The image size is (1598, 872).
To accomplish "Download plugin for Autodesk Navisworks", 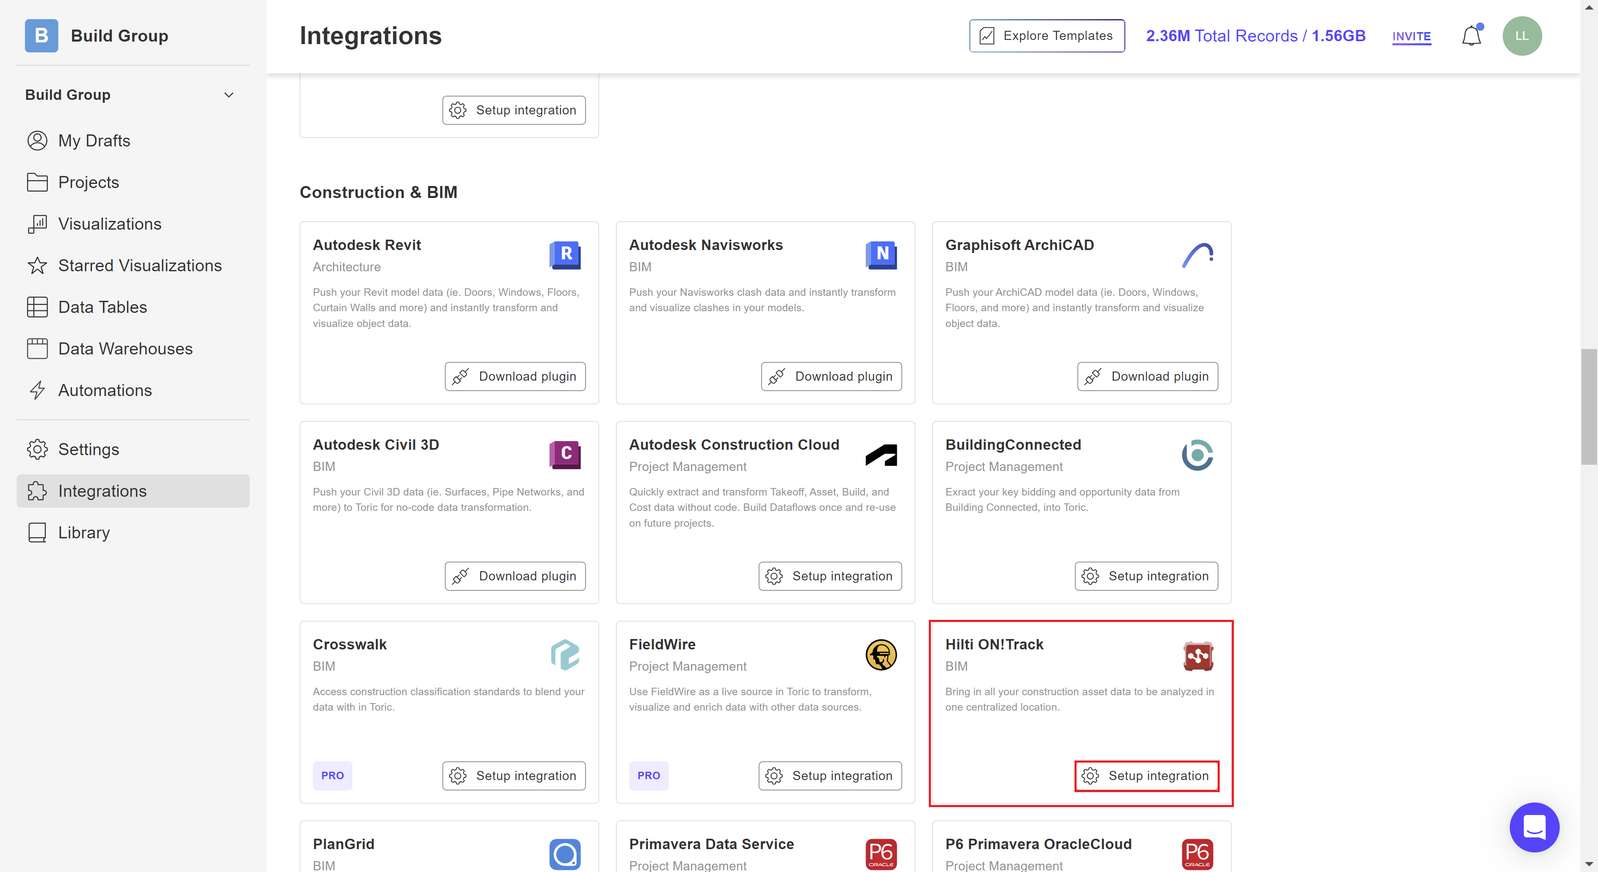I will 831,377.
